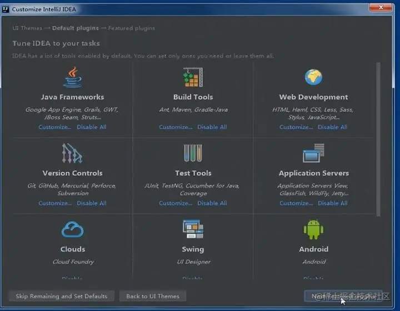Select Featured plugins breadcrumb step
The height and width of the screenshot is (311, 400).
point(131,28)
